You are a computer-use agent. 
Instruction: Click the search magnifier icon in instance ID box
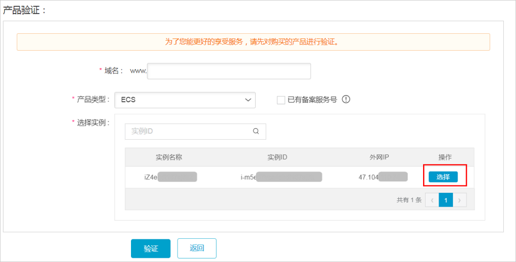256,132
